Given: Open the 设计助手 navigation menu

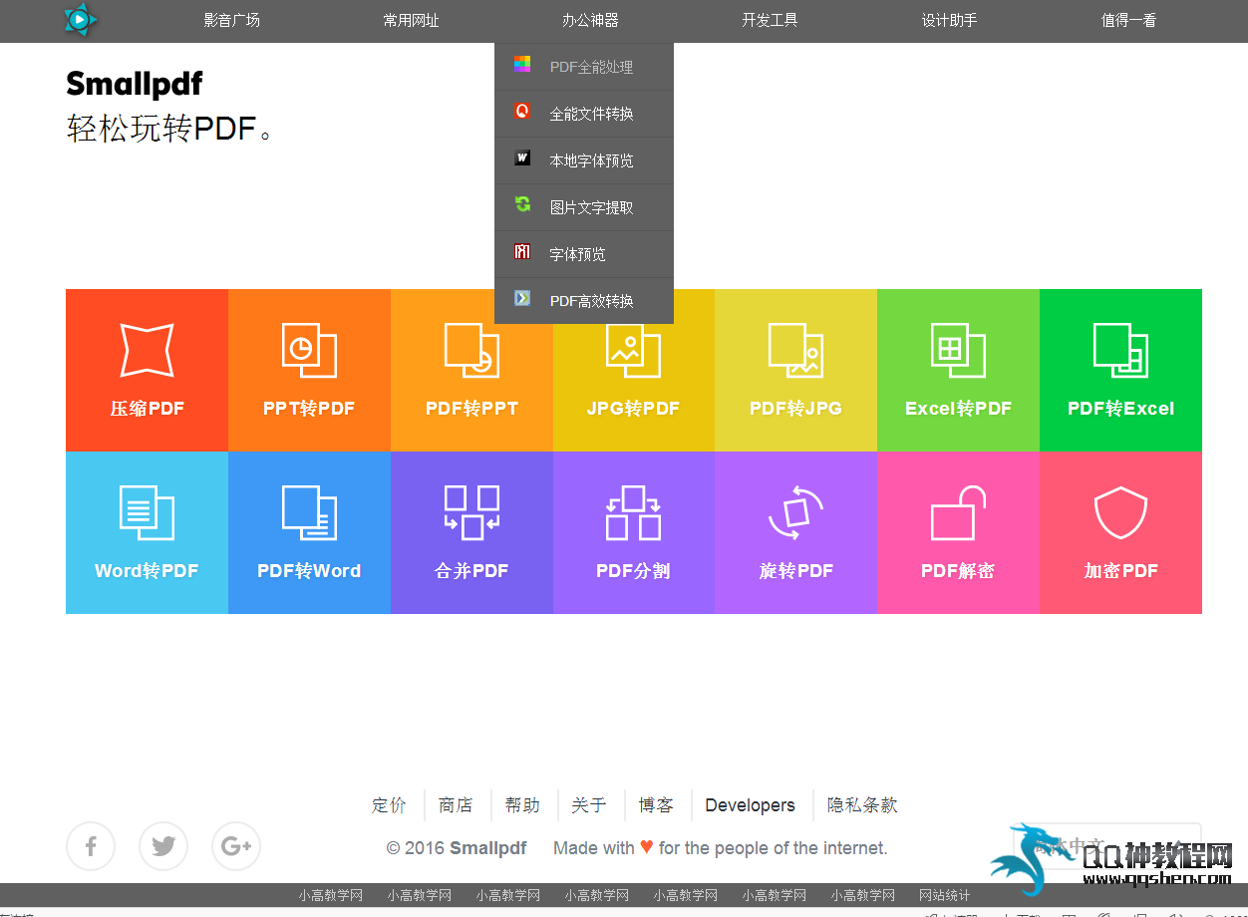Looking at the screenshot, I should coord(949,20).
